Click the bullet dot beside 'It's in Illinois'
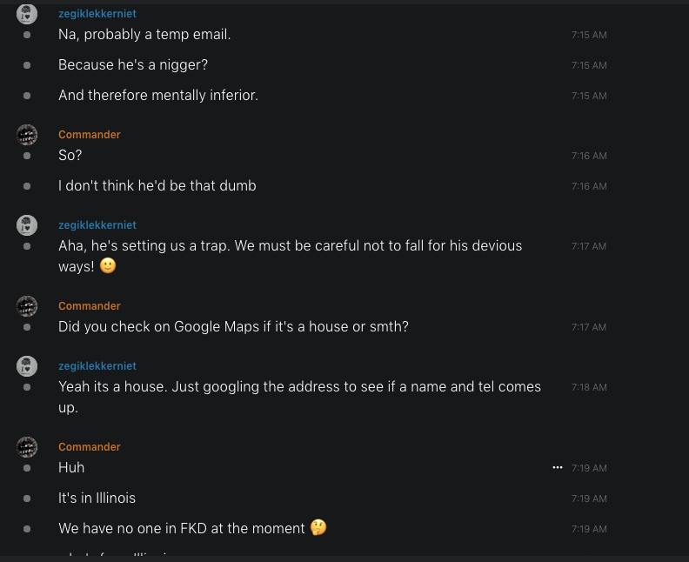Image resolution: width=689 pixels, height=562 pixels. click(27, 498)
